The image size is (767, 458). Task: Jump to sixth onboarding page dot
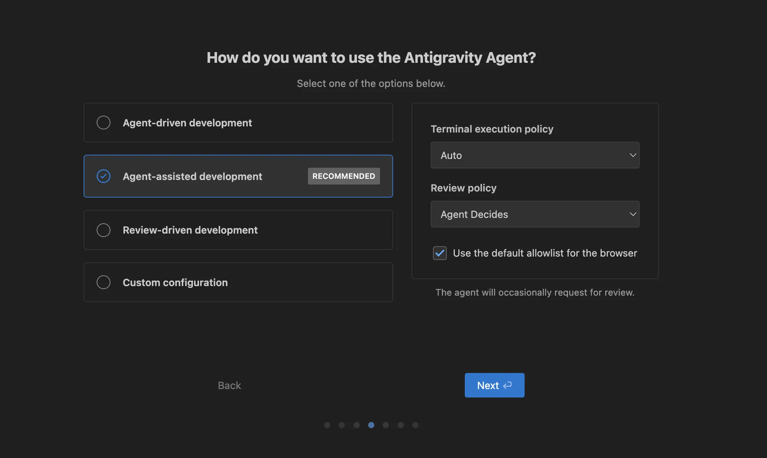click(401, 425)
